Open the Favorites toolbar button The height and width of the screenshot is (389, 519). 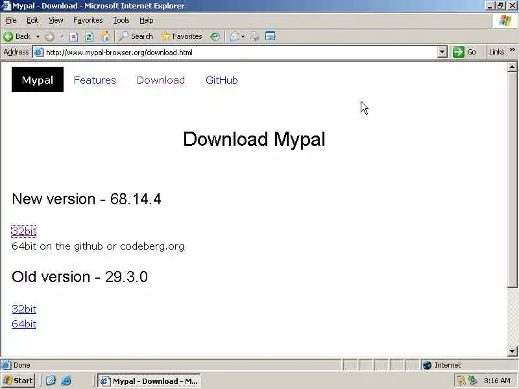click(x=182, y=36)
